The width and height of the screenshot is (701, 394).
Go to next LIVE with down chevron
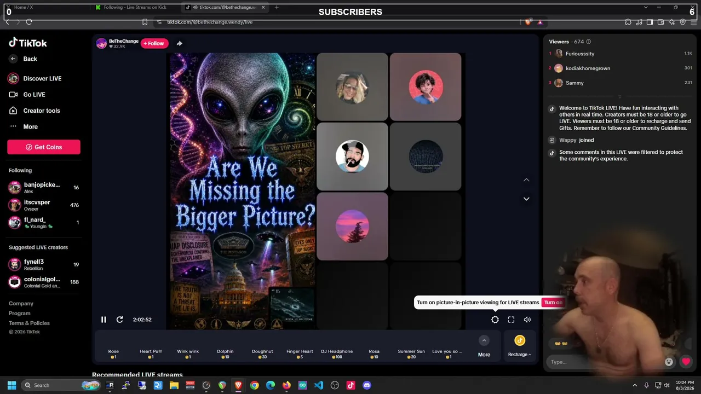tap(526, 199)
